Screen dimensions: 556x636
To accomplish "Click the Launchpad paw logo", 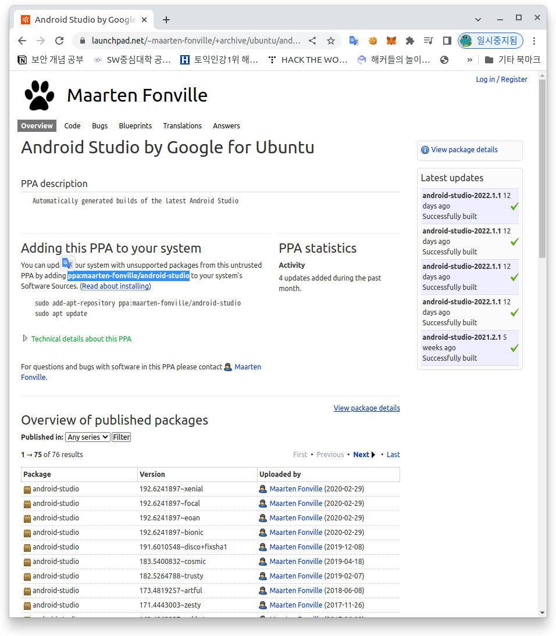I will click(40, 95).
